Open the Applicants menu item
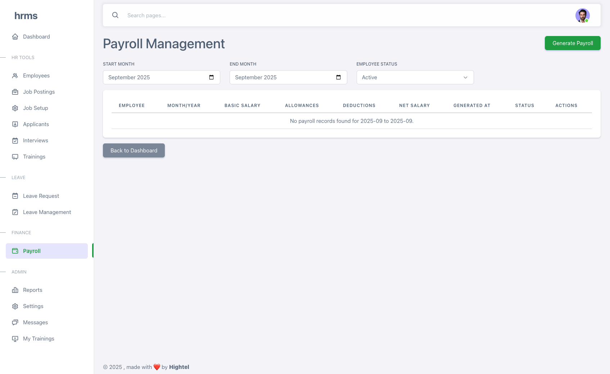 (36, 124)
